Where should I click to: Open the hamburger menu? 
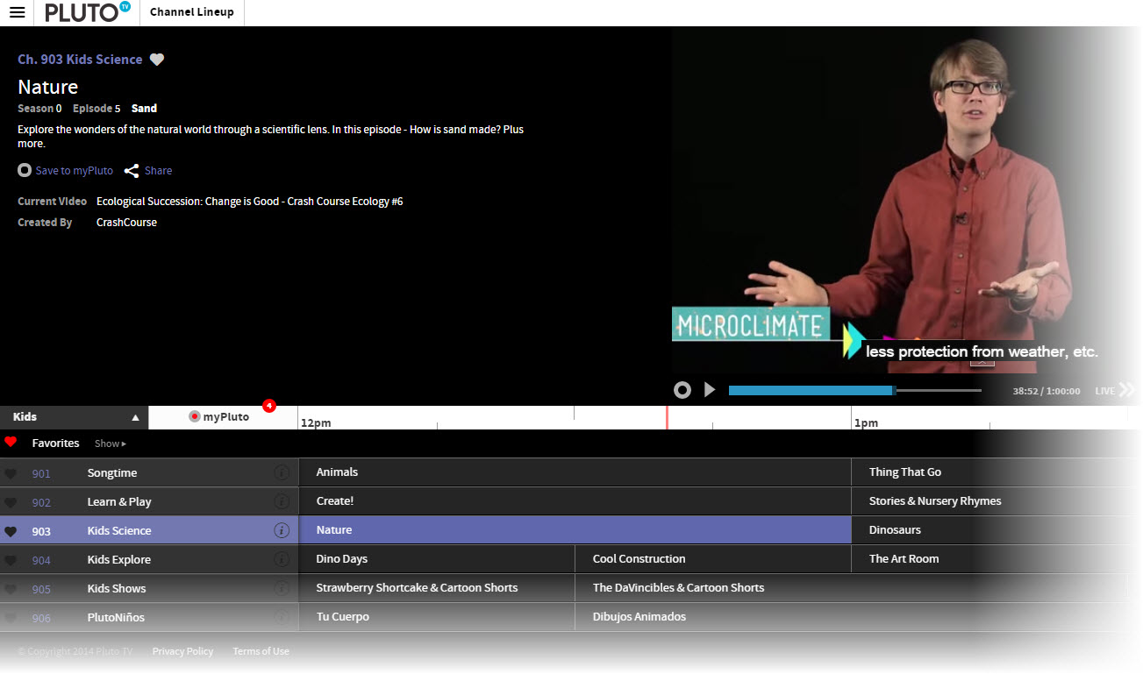point(17,12)
